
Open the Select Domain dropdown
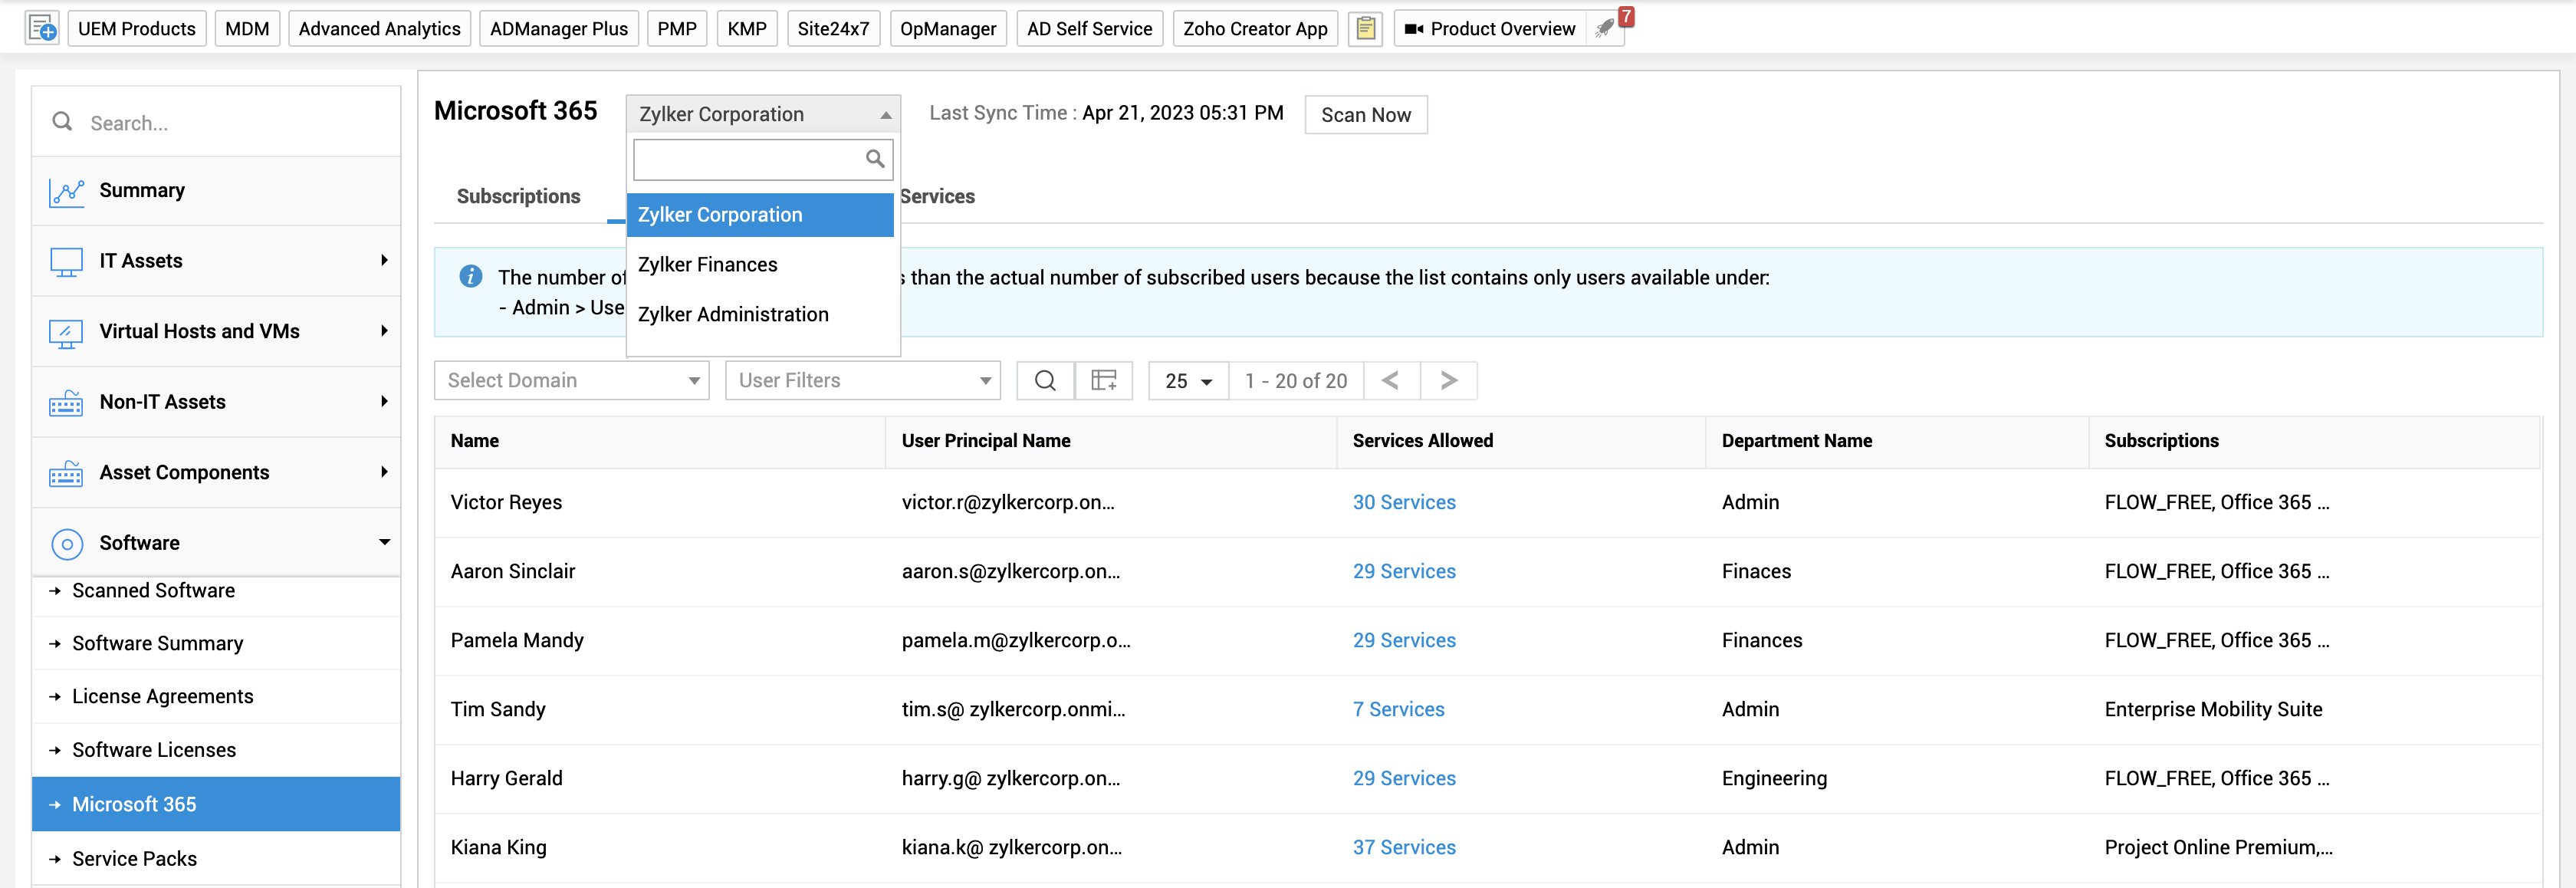pyautogui.click(x=572, y=380)
